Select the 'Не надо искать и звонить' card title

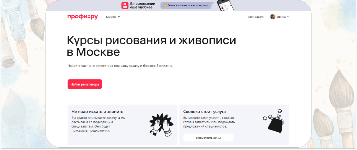click(97, 112)
